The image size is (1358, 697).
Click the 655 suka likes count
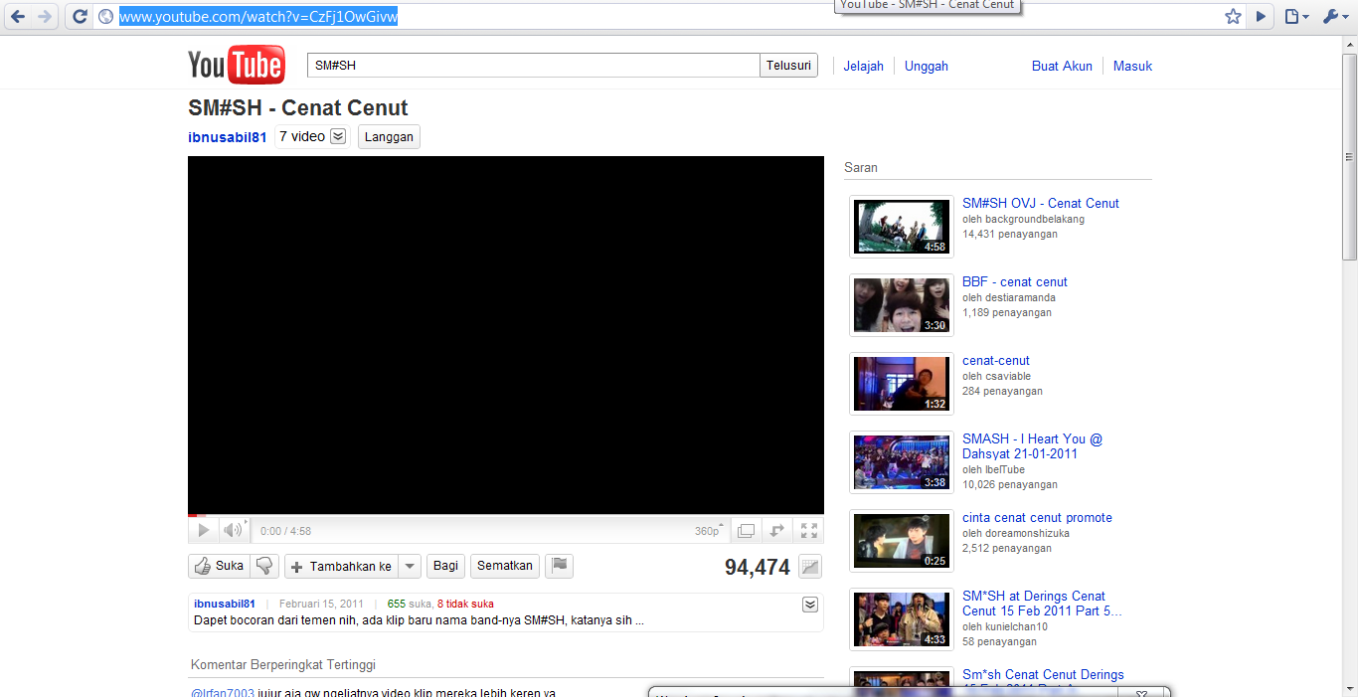coord(409,604)
